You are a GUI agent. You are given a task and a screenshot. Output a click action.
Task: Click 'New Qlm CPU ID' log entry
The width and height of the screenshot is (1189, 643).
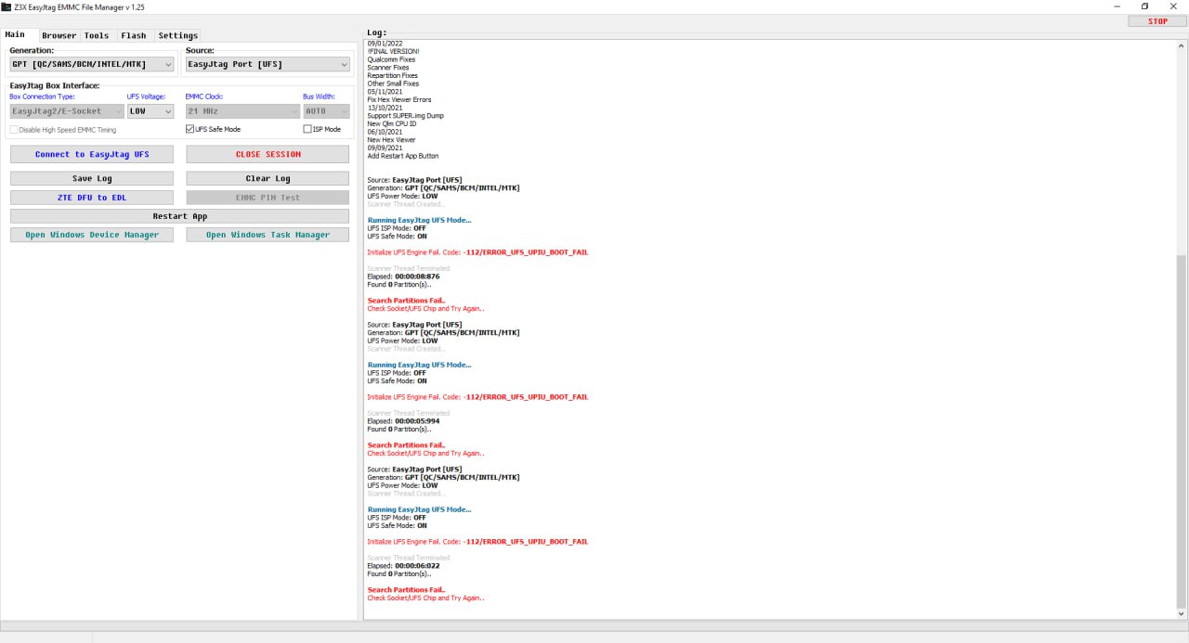pyautogui.click(x=392, y=123)
